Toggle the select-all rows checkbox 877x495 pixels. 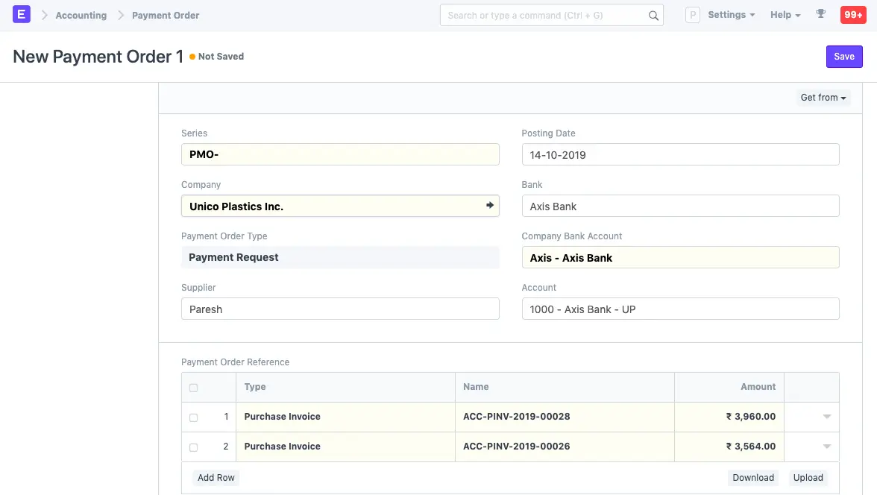tap(194, 388)
